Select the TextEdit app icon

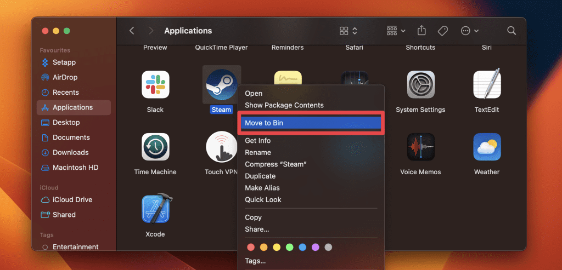coord(486,85)
